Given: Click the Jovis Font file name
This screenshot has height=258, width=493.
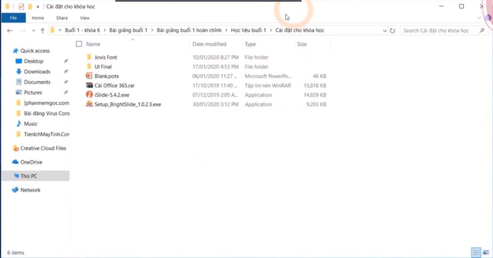Looking at the screenshot, I should coord(106,57).
